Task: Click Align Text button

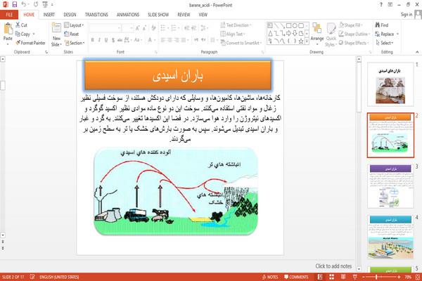Action: 231,34
